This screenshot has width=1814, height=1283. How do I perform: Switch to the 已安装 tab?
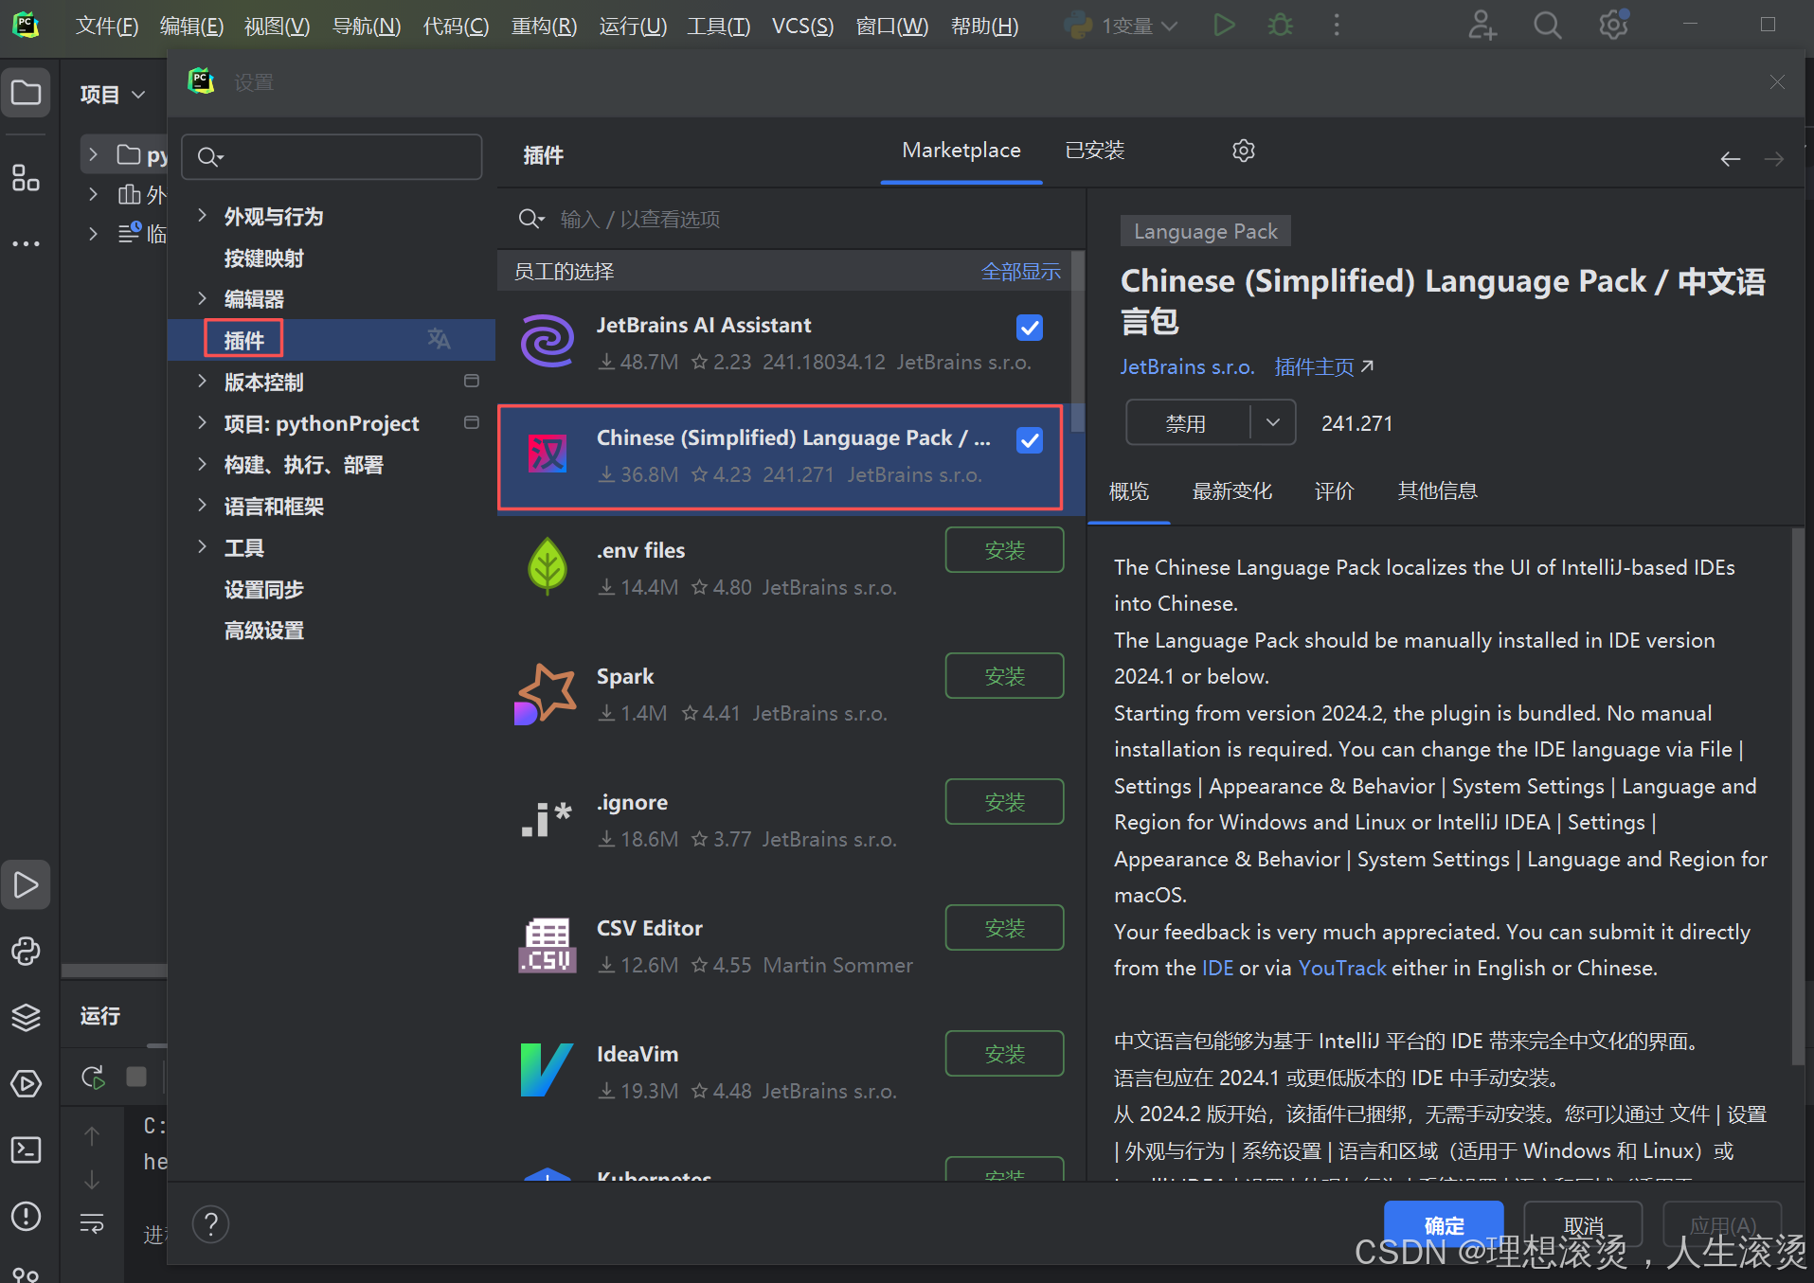(x=1095, y=151)
